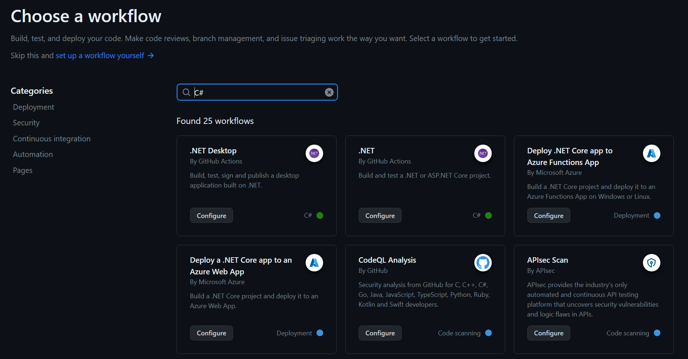Image resolution: width=688 pixels, height=359 pixels.
Task: Click Code scanning label on APIsec card
Action: pos(628,333)
